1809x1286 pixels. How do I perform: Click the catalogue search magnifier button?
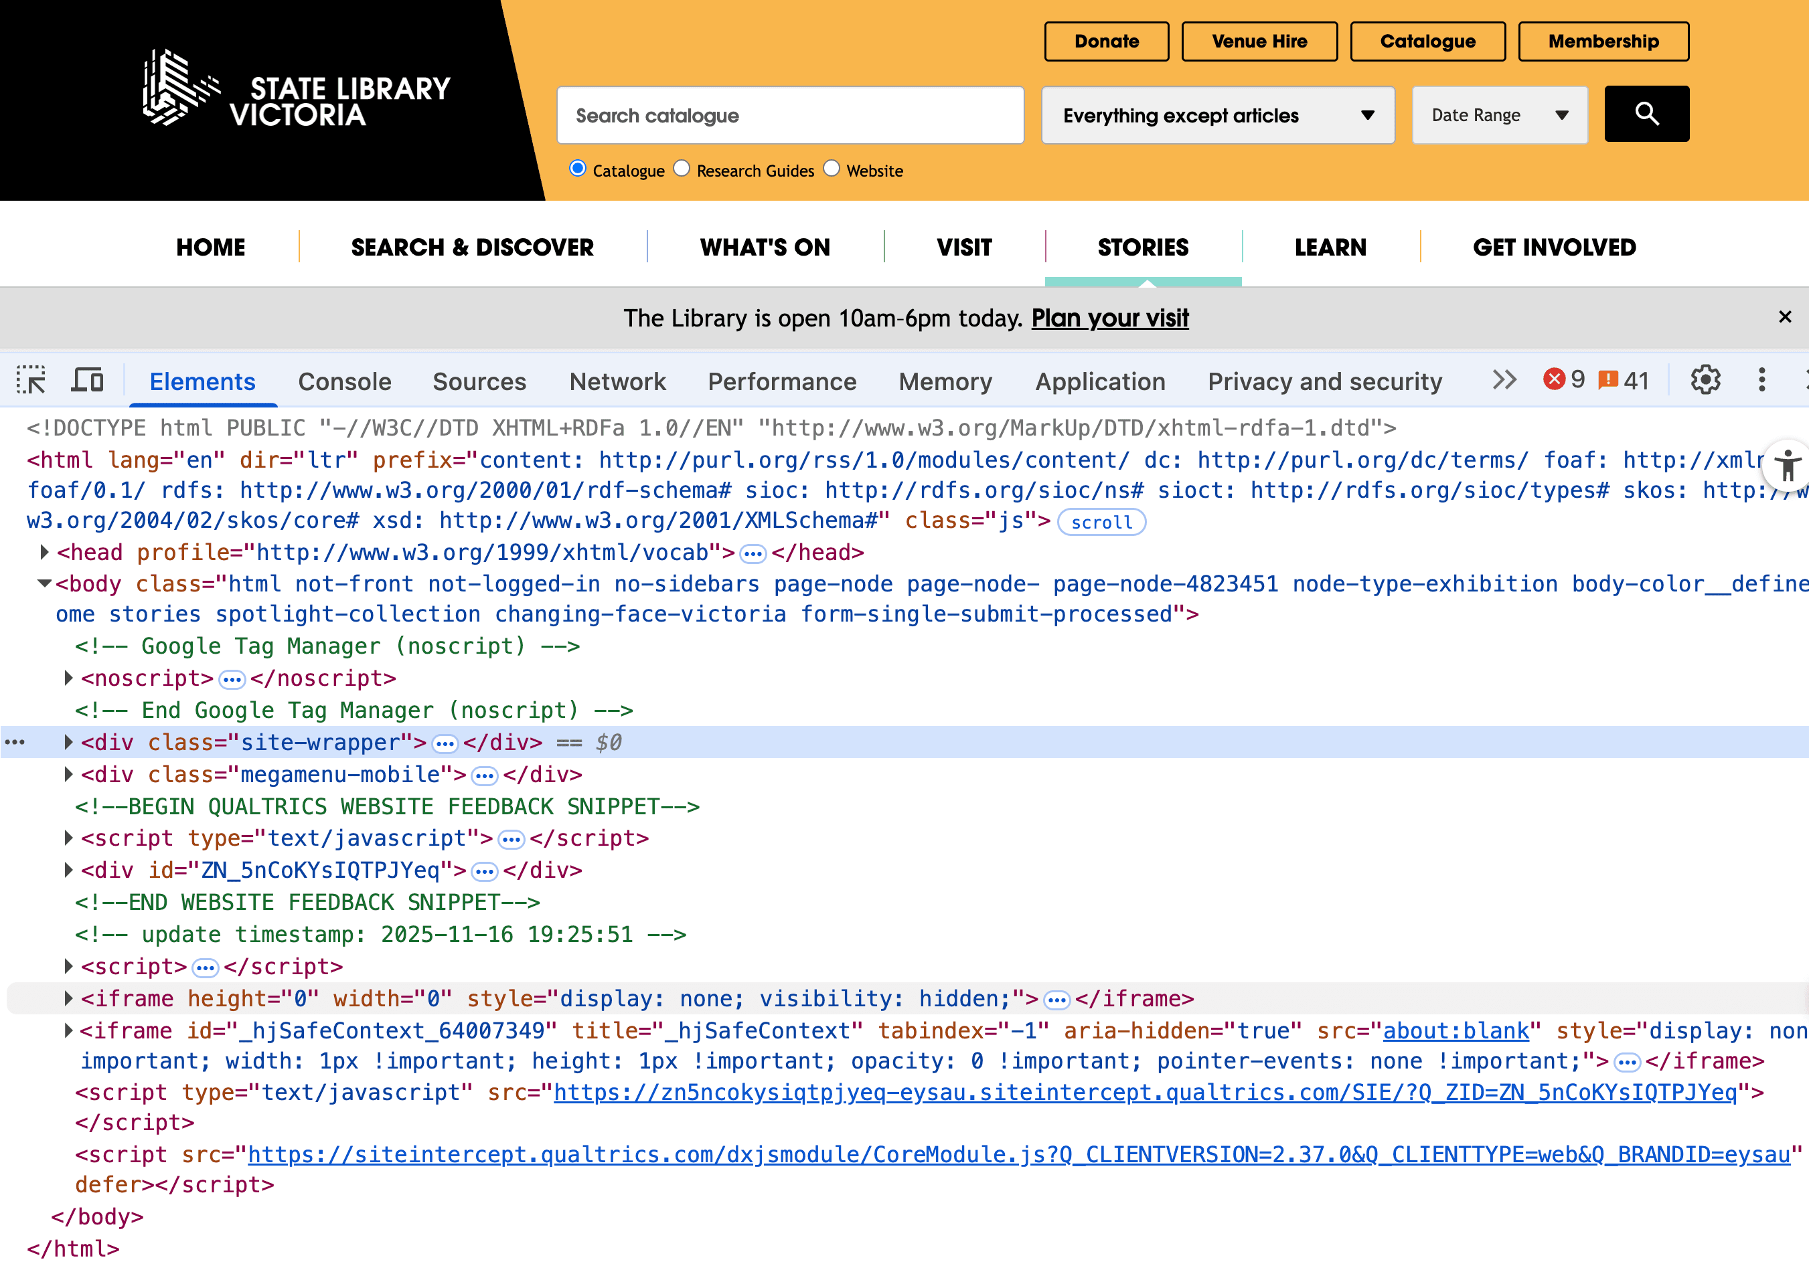[1646, 114]
